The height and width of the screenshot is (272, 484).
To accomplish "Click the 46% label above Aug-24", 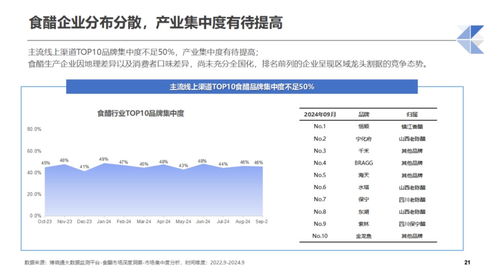I will (x=244, y=162).
